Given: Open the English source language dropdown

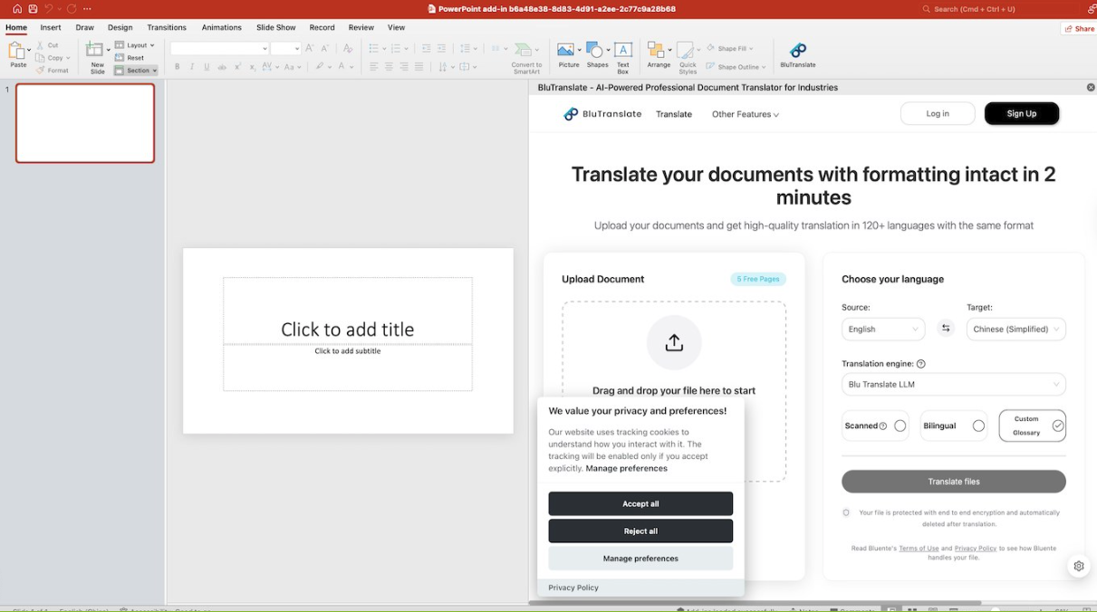Looking at the screenshot, I should [882, 329].
